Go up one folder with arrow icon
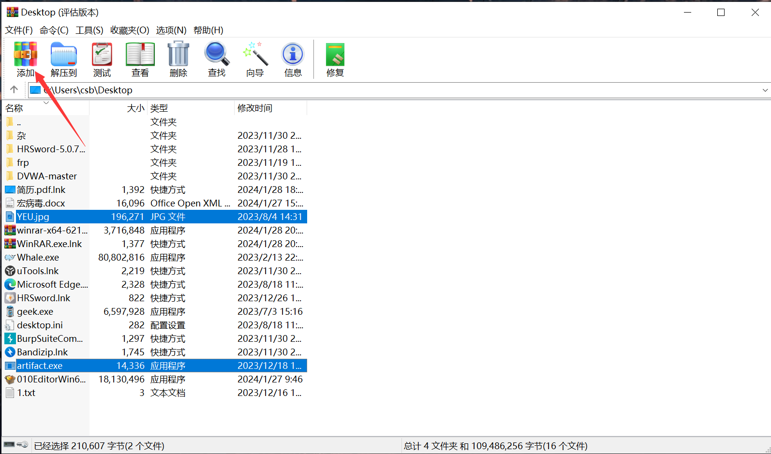The width and height of the screenshot is (771, 454). 14,89
